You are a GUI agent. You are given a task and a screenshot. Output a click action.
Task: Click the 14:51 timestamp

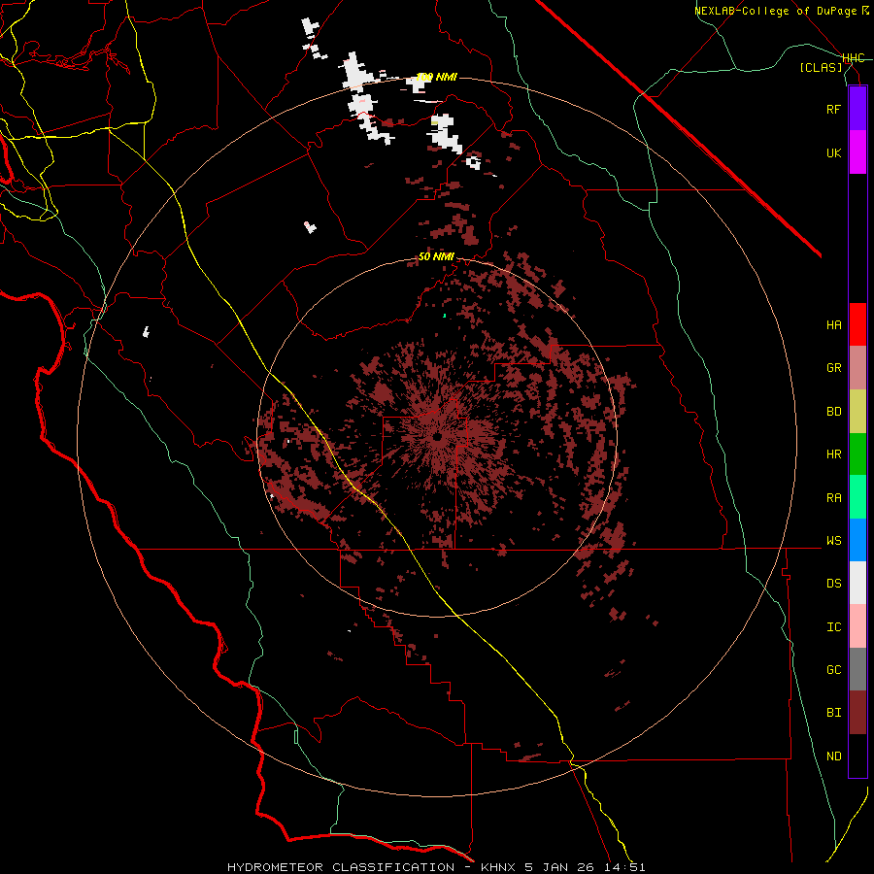pyautogui.click(x=623, y=867)
